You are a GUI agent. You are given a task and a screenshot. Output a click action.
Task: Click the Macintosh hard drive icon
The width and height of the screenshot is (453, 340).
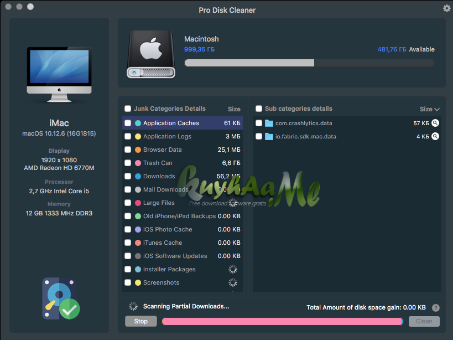[151, 54]
